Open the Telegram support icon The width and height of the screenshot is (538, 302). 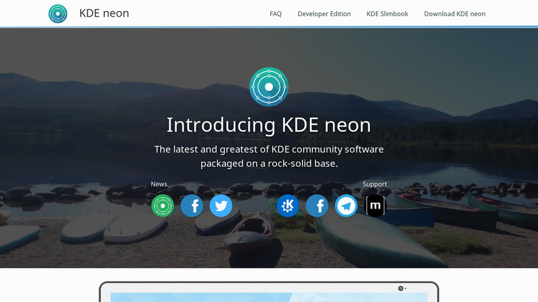point(346,205)
